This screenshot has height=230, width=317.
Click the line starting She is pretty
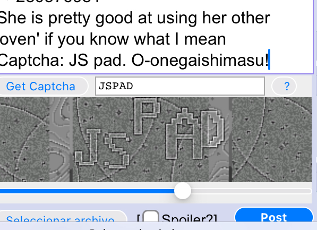[135, 18]
